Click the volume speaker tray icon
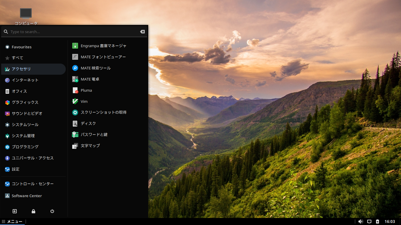 (361, 221)
